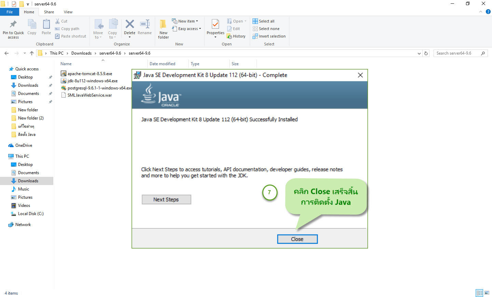Image resolution: width=492 pixels, height=297 pixels.
Task: Click Edit in the ribbon
Action: point(233,29)
